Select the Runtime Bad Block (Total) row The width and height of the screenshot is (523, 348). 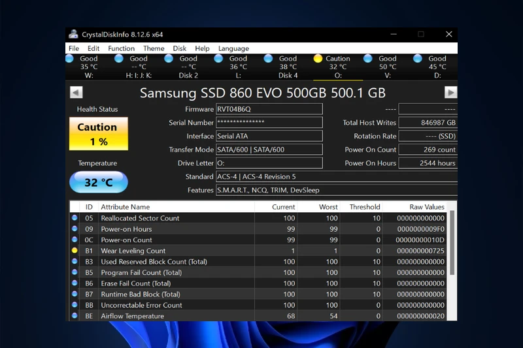[258, 294]
